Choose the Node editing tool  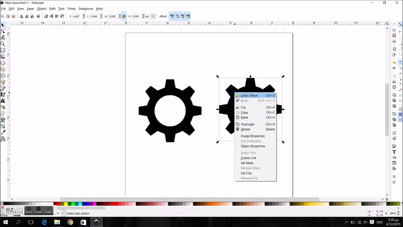[x=4, y=31]
